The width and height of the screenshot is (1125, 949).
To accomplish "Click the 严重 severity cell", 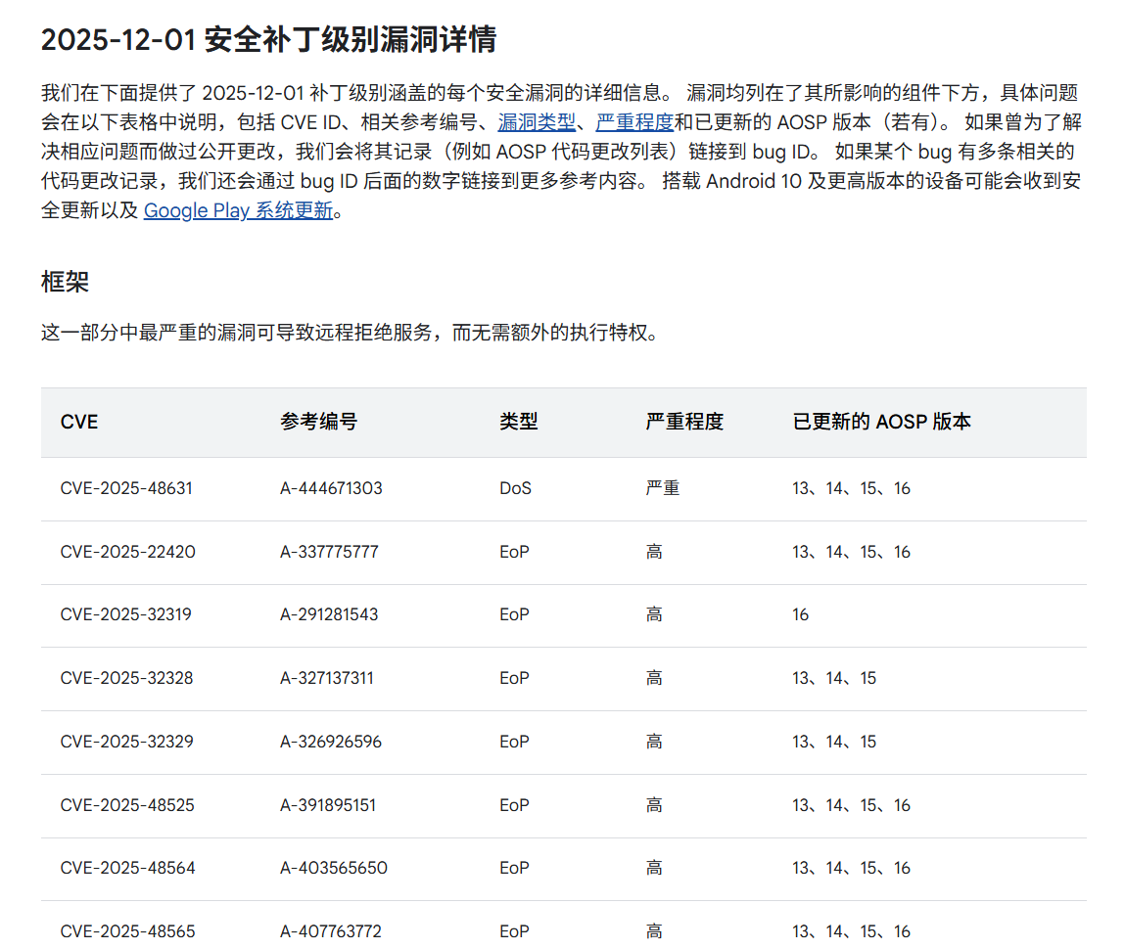I will [662, 488].
